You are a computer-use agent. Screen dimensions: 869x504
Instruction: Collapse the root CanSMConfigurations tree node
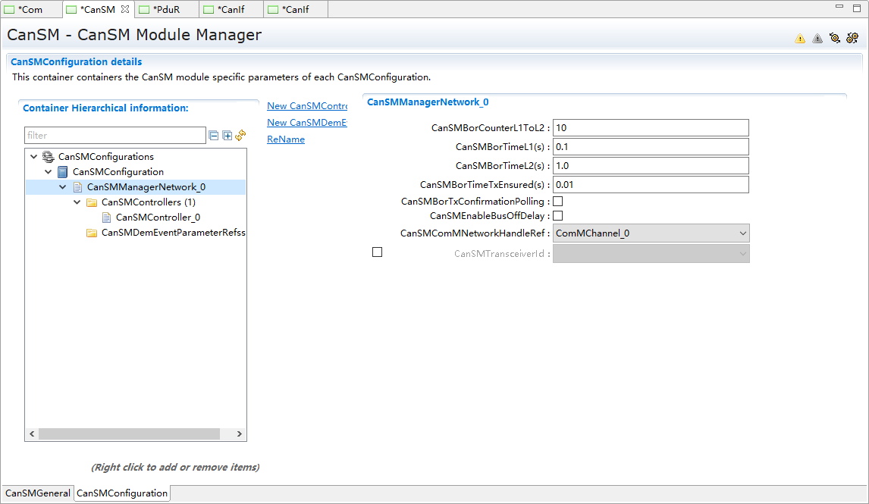pyautogui.click(x=33, y=157)
